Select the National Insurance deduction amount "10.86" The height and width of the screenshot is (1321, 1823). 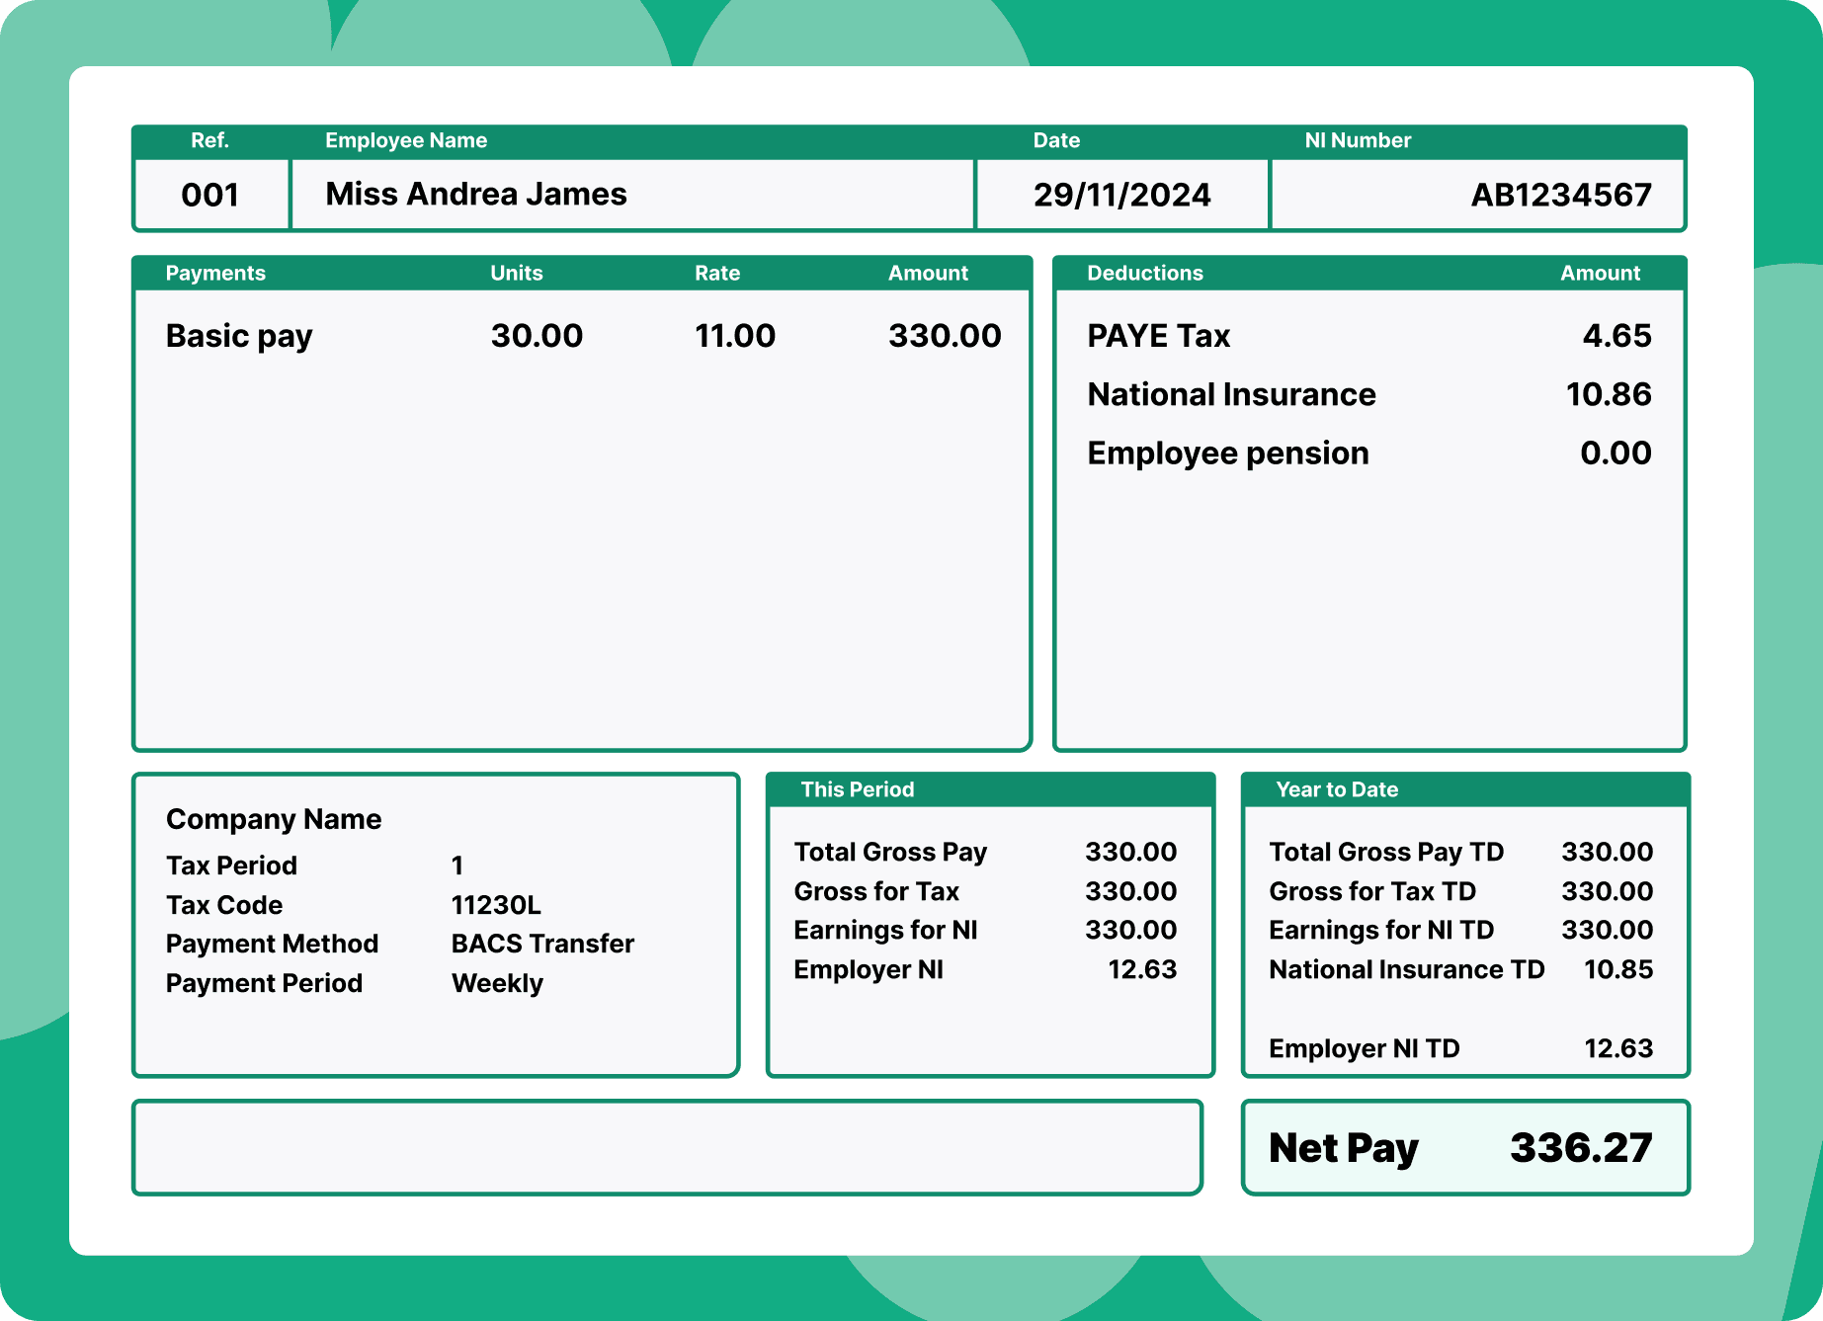coord(1609,394)
